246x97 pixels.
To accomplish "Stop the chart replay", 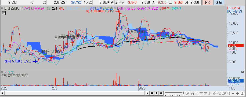I will (x=156, y=94).
